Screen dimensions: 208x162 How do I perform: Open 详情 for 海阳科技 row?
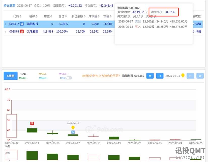tap(198, 24)
